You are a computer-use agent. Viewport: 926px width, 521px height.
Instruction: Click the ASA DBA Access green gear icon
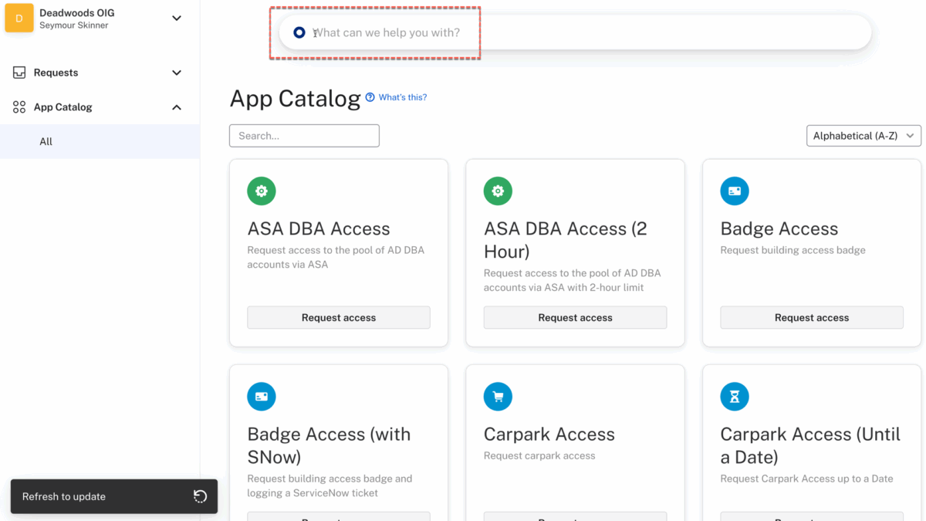point(261,191)
